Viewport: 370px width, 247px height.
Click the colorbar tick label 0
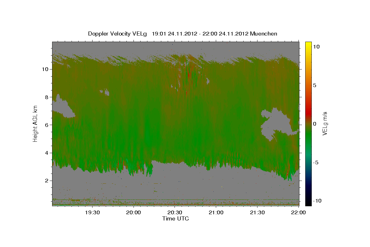(x=315, y=124)
